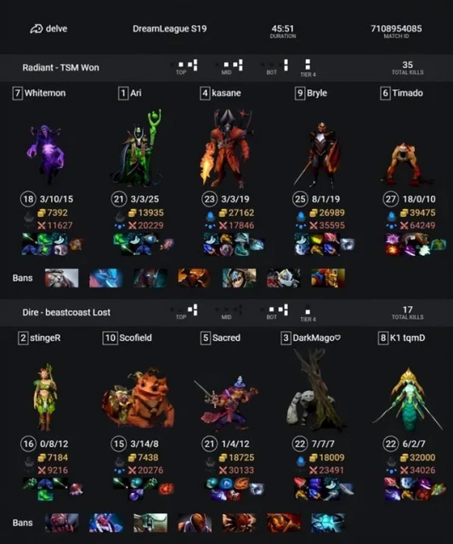The width and height of the screenshot is (453, 544).
Task: Select the last Dire ban hero icon
Action: [328, 523]
